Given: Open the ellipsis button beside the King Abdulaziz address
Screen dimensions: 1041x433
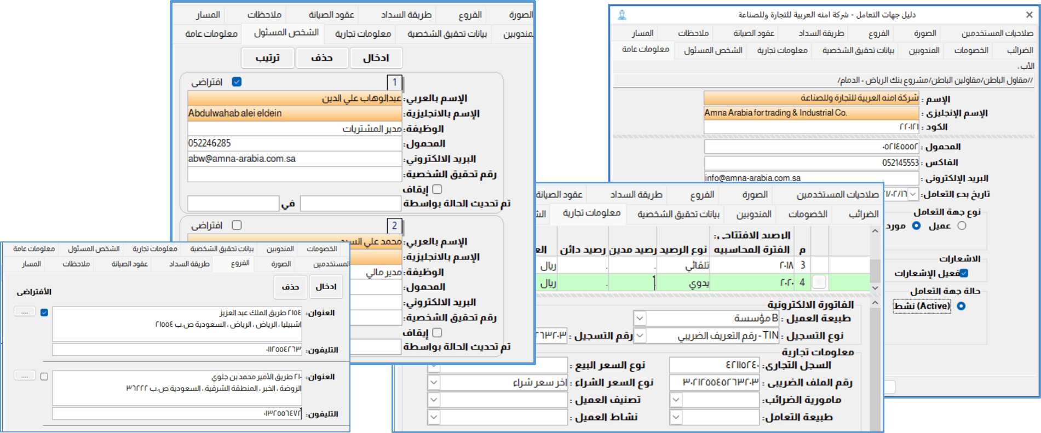Looking at the screenshot, I should pyautogui.click(x=25, y=311).
